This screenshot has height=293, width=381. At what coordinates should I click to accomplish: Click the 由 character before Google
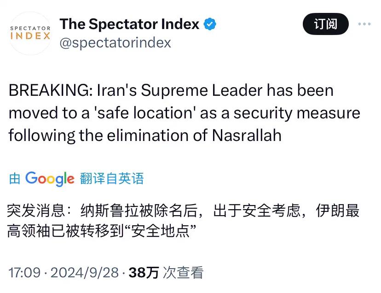[15, 178]
